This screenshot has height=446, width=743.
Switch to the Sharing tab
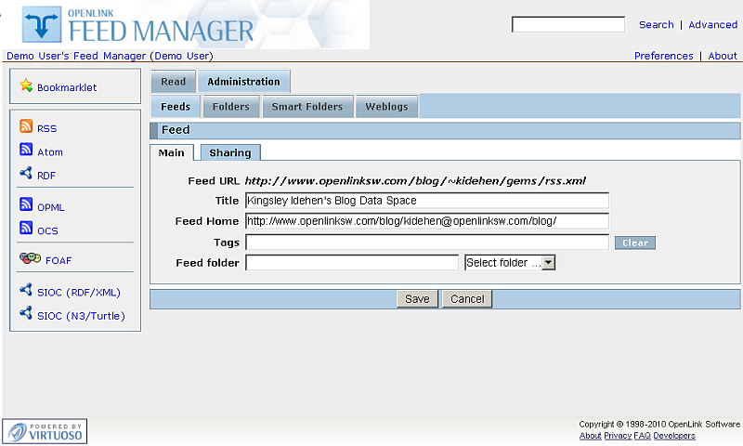tap(229, 153)
